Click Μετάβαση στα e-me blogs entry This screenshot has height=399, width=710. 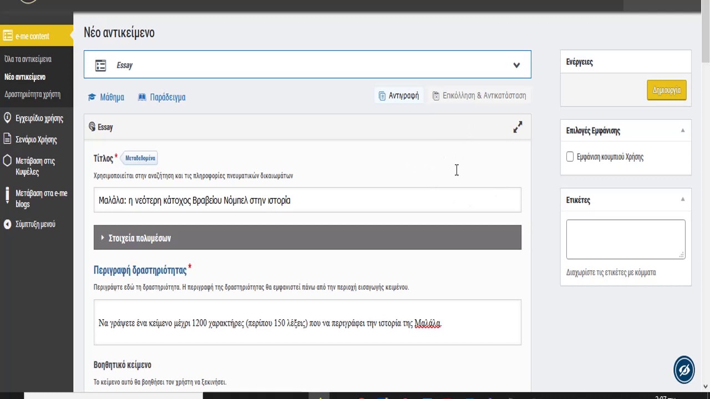[41, 198]
